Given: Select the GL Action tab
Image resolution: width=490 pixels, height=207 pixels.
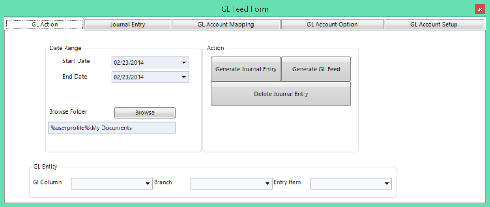Looking at the screenshot, I should (x=45, y=24).
